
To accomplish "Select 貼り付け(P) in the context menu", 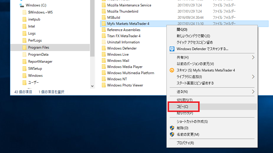I will coord(212,113).
